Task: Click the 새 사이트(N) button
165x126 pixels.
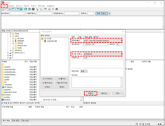Action: pyautogui.click(x=47, y=79)
